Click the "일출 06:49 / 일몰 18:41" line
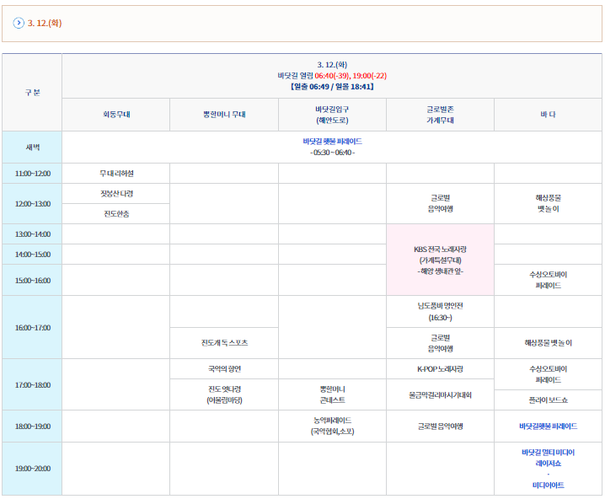The height and width of the screenshot is (499, 605). (332, 87)
